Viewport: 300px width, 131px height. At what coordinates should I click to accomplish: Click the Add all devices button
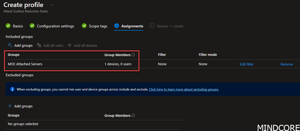82,45
